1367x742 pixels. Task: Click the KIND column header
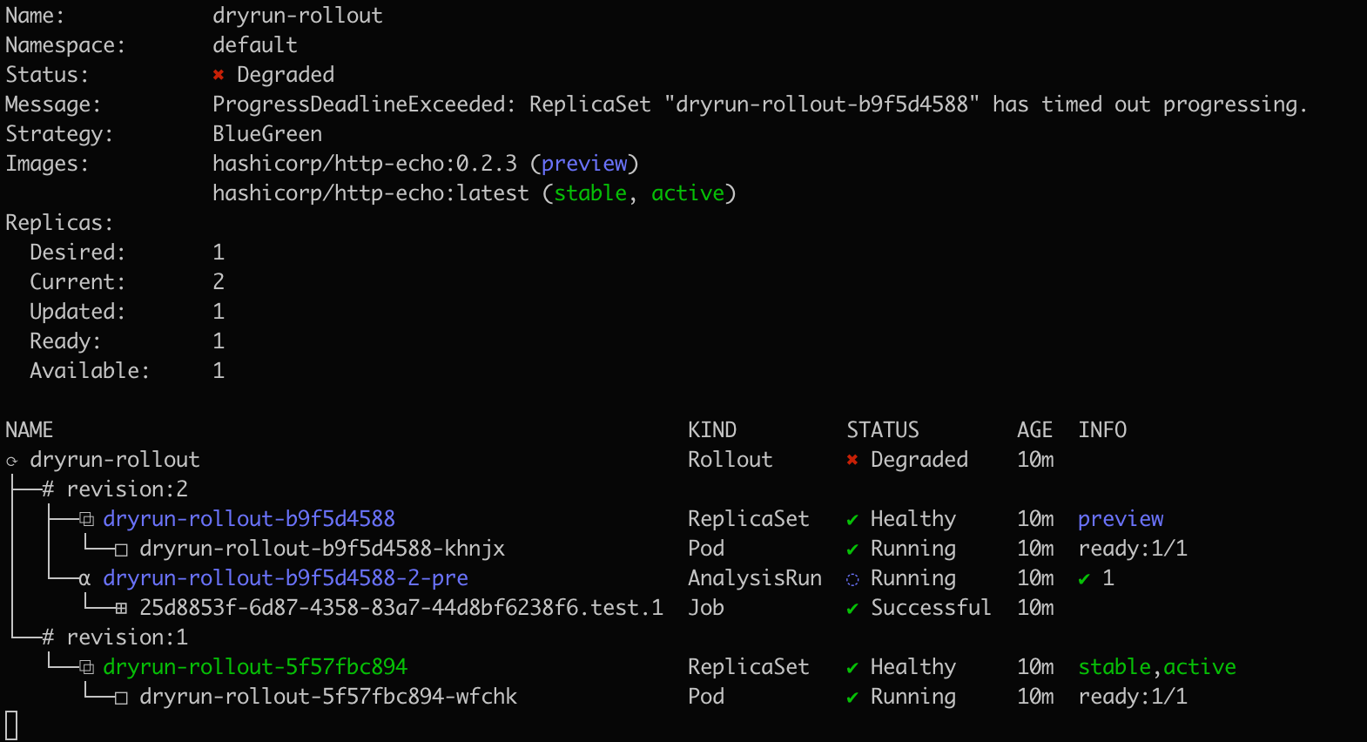coord(712,430)
